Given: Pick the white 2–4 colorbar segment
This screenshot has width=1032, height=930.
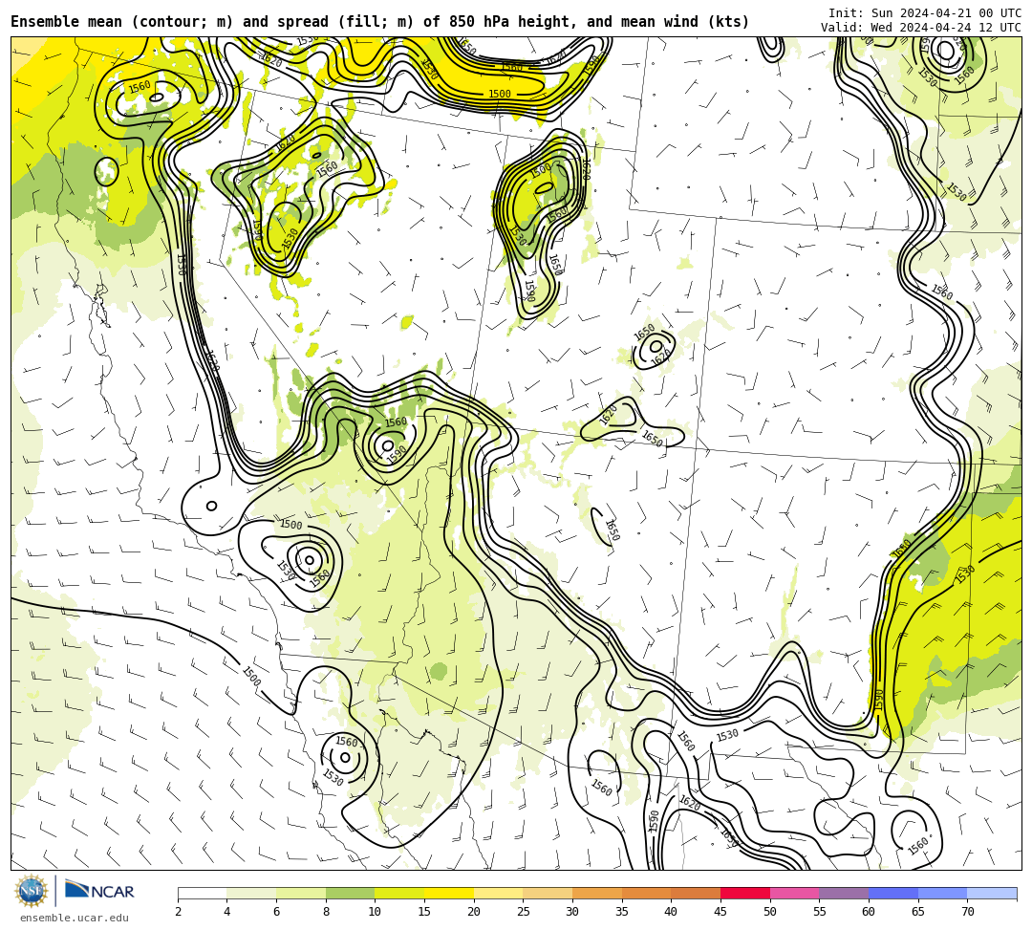Looking at the screenshot, I should [x=202, y=893].
